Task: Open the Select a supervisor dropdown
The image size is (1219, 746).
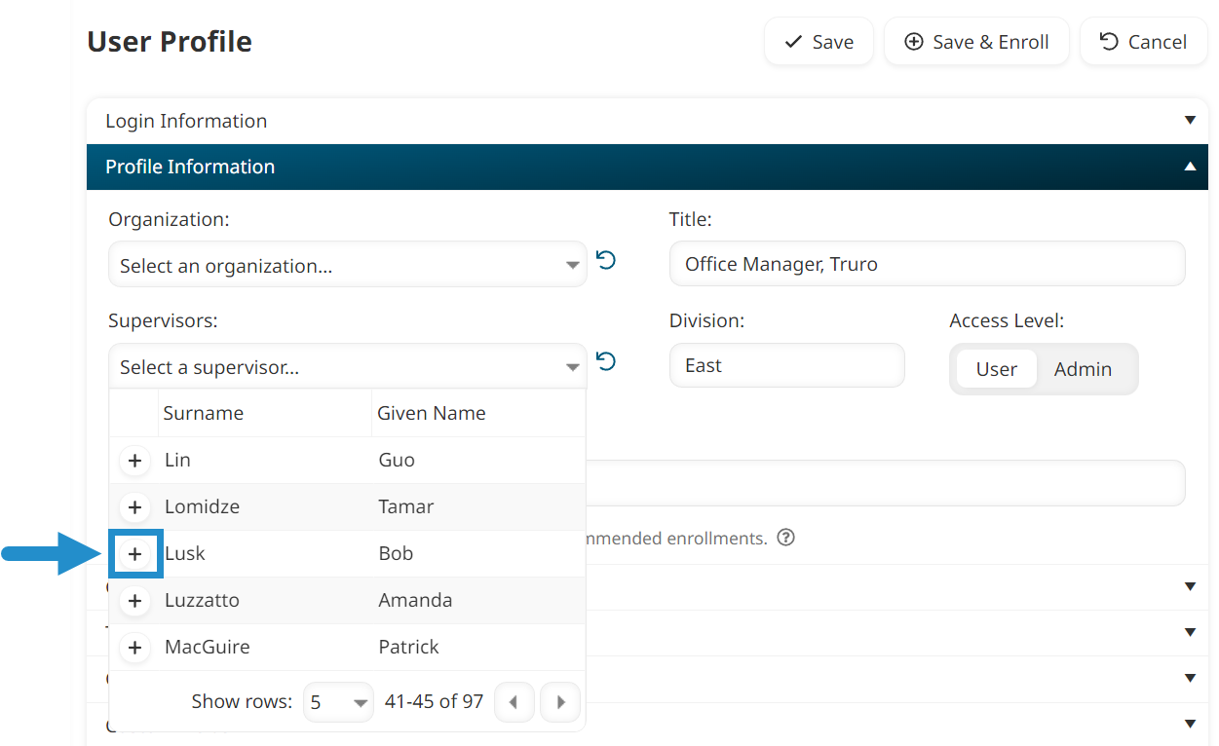Action: tap(348, 367)
